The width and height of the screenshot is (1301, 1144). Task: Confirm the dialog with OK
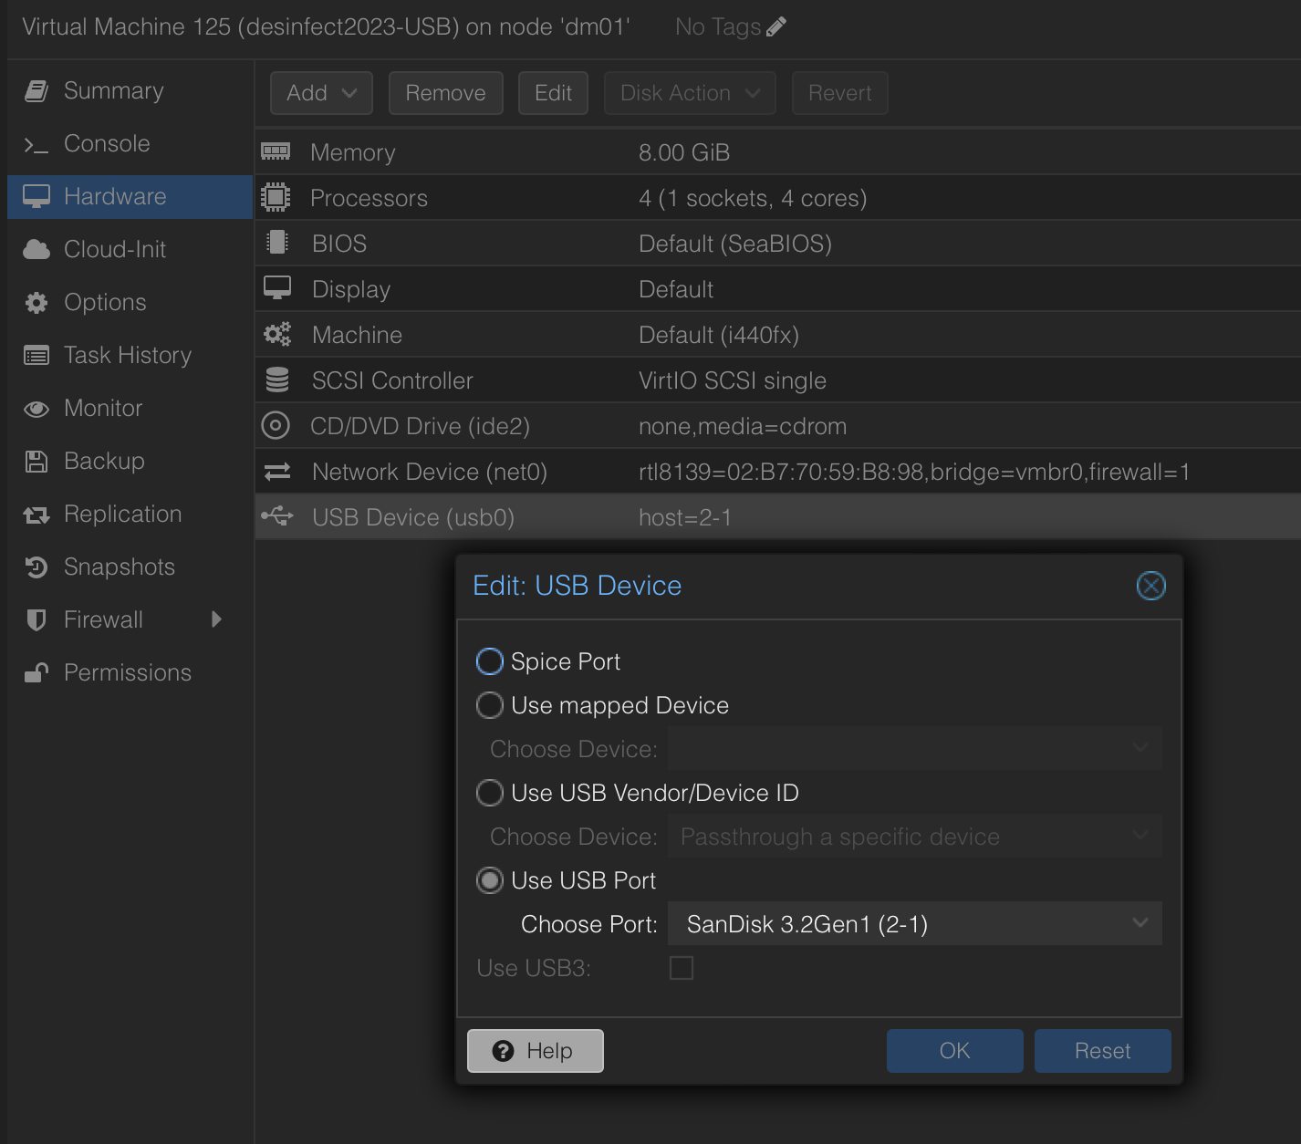pyautogui.click(x=955, y=1051)
